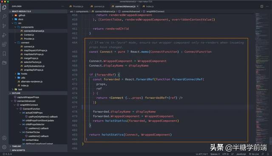
Task: Open the Extensions view
Action: click(4, 44)
